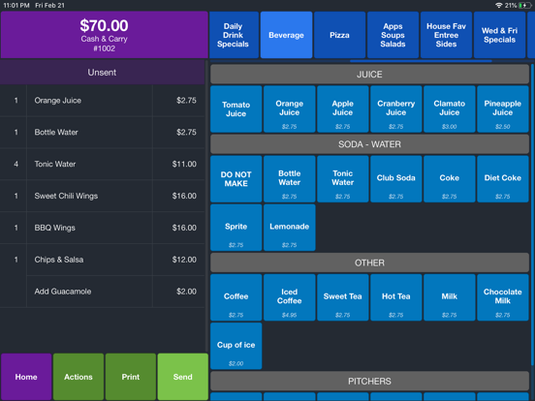Select the Chips & Salsa order line
The height and width of the screenshot is (401, 535).
pyautogui.click(x=103, y=260)
